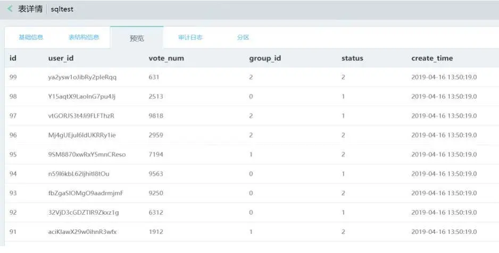The height and width of the screenshot is (253, 499).
Task: Click vote_num value 9818
Action: [x=156, y=116]
